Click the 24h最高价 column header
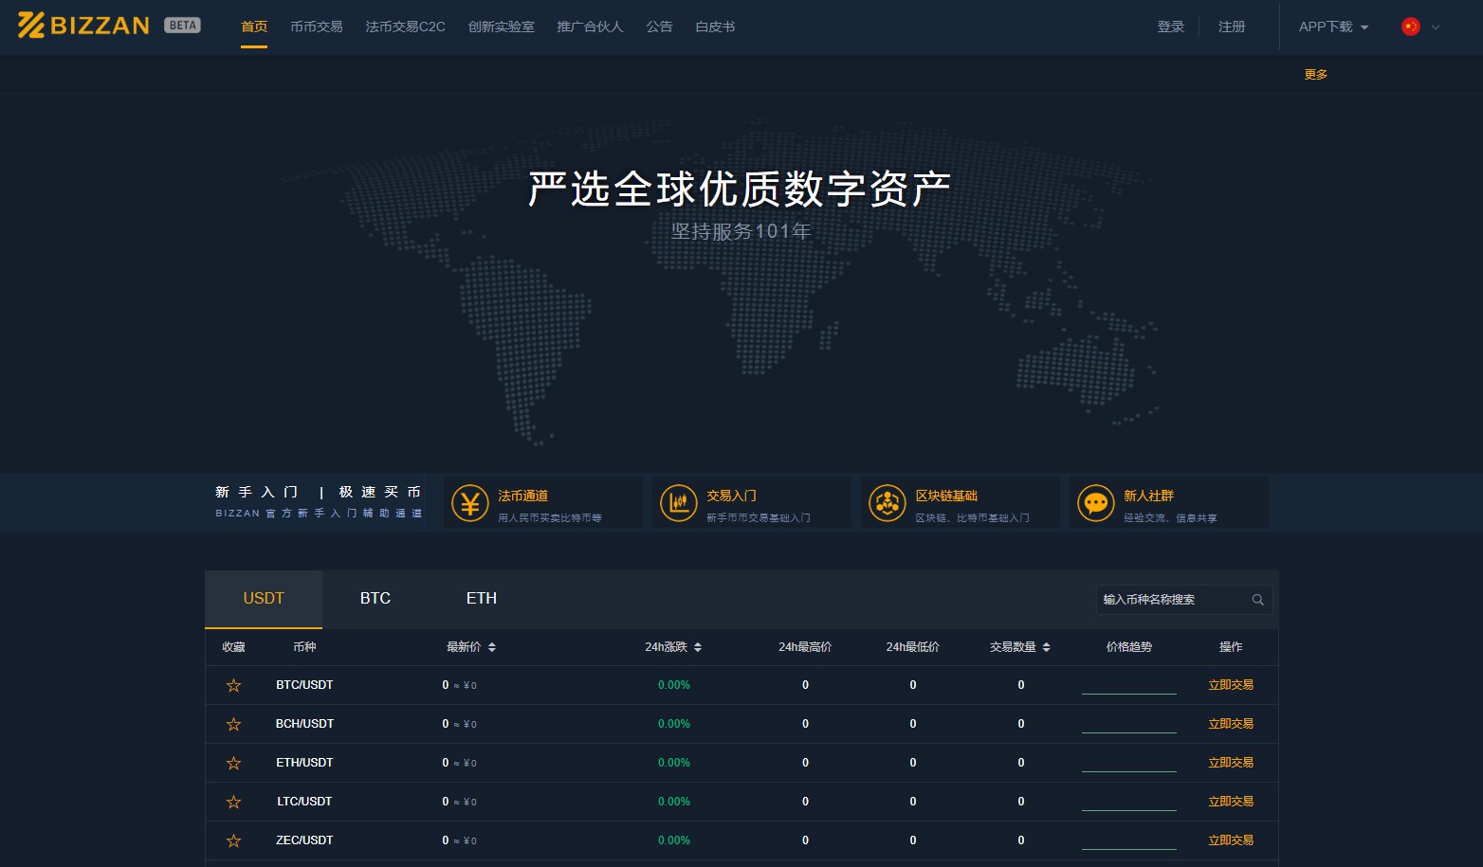 pyautogui.click(x=805, y=647)
